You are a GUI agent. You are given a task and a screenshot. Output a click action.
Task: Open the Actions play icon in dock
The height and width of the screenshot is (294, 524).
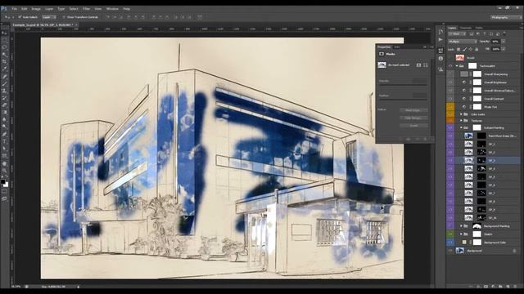(x=440, y=40)
